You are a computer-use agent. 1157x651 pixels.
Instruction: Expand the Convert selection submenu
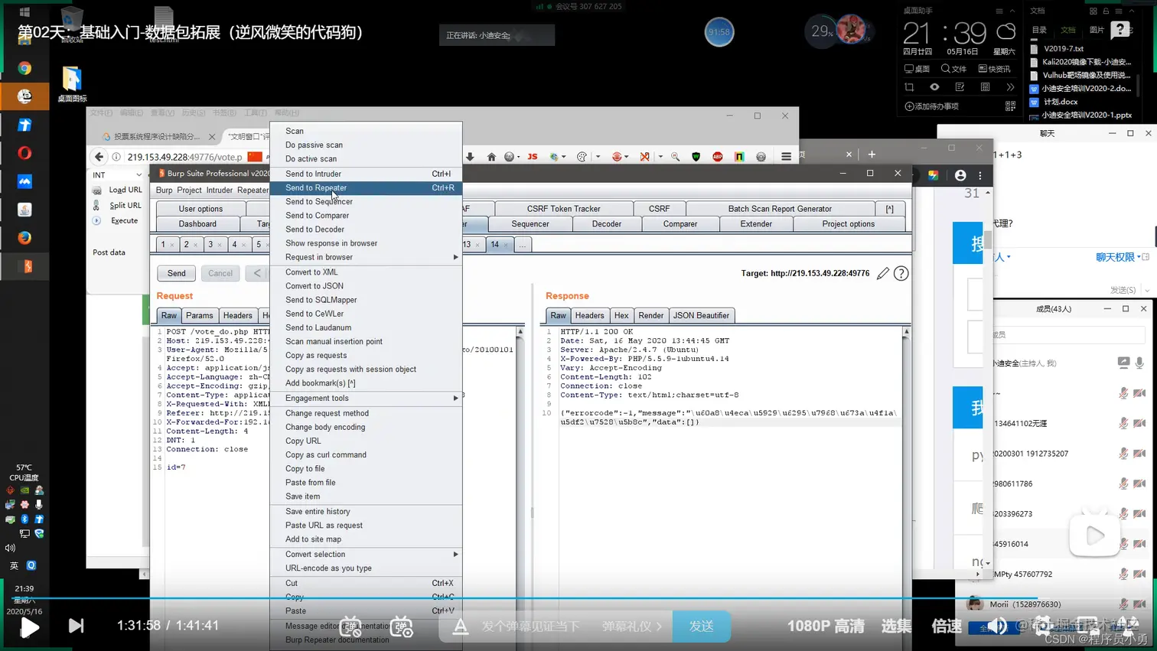(x=366, y=554)
